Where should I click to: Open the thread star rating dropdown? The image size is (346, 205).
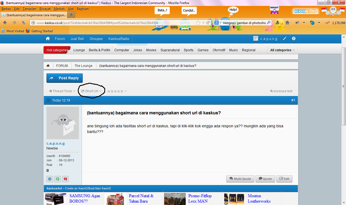point(117,91)
